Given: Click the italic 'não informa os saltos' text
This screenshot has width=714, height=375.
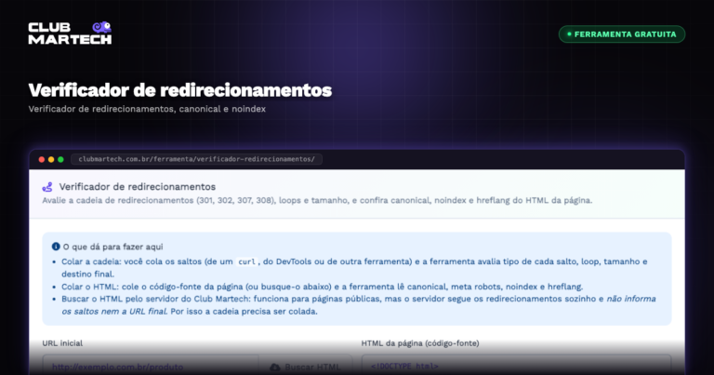Looking at the screenshot, I should (x=359, y=305).
